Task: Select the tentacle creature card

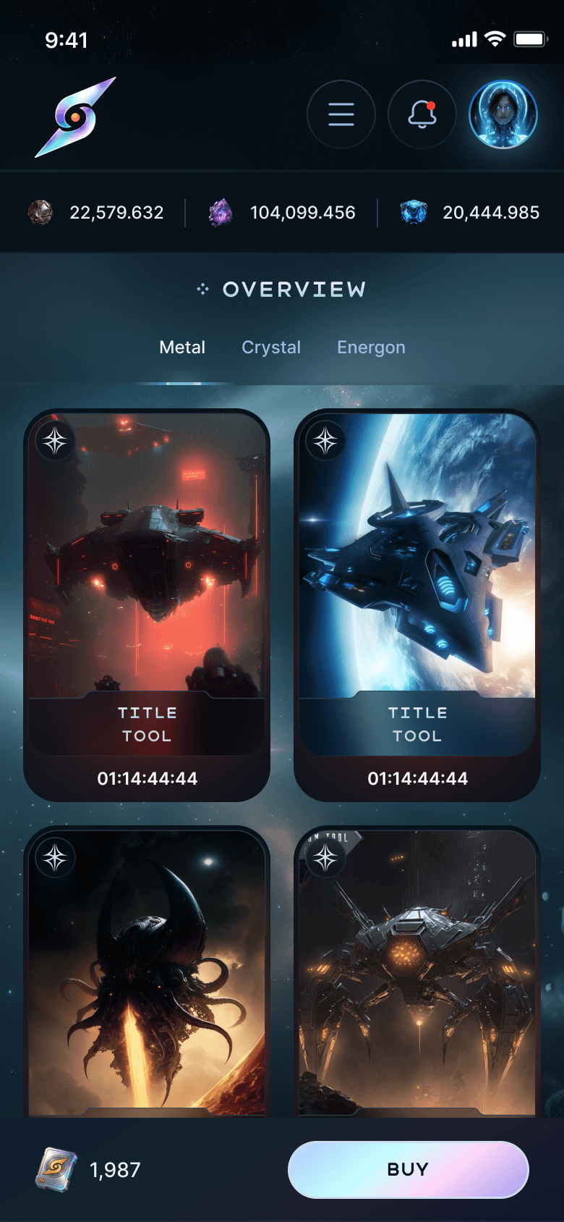Action: (147, 972)
